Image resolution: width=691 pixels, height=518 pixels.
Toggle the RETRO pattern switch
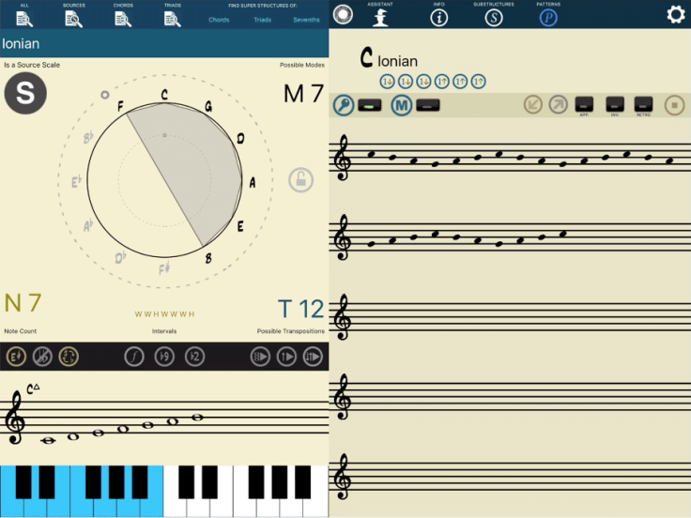click(x=643, y=104)
